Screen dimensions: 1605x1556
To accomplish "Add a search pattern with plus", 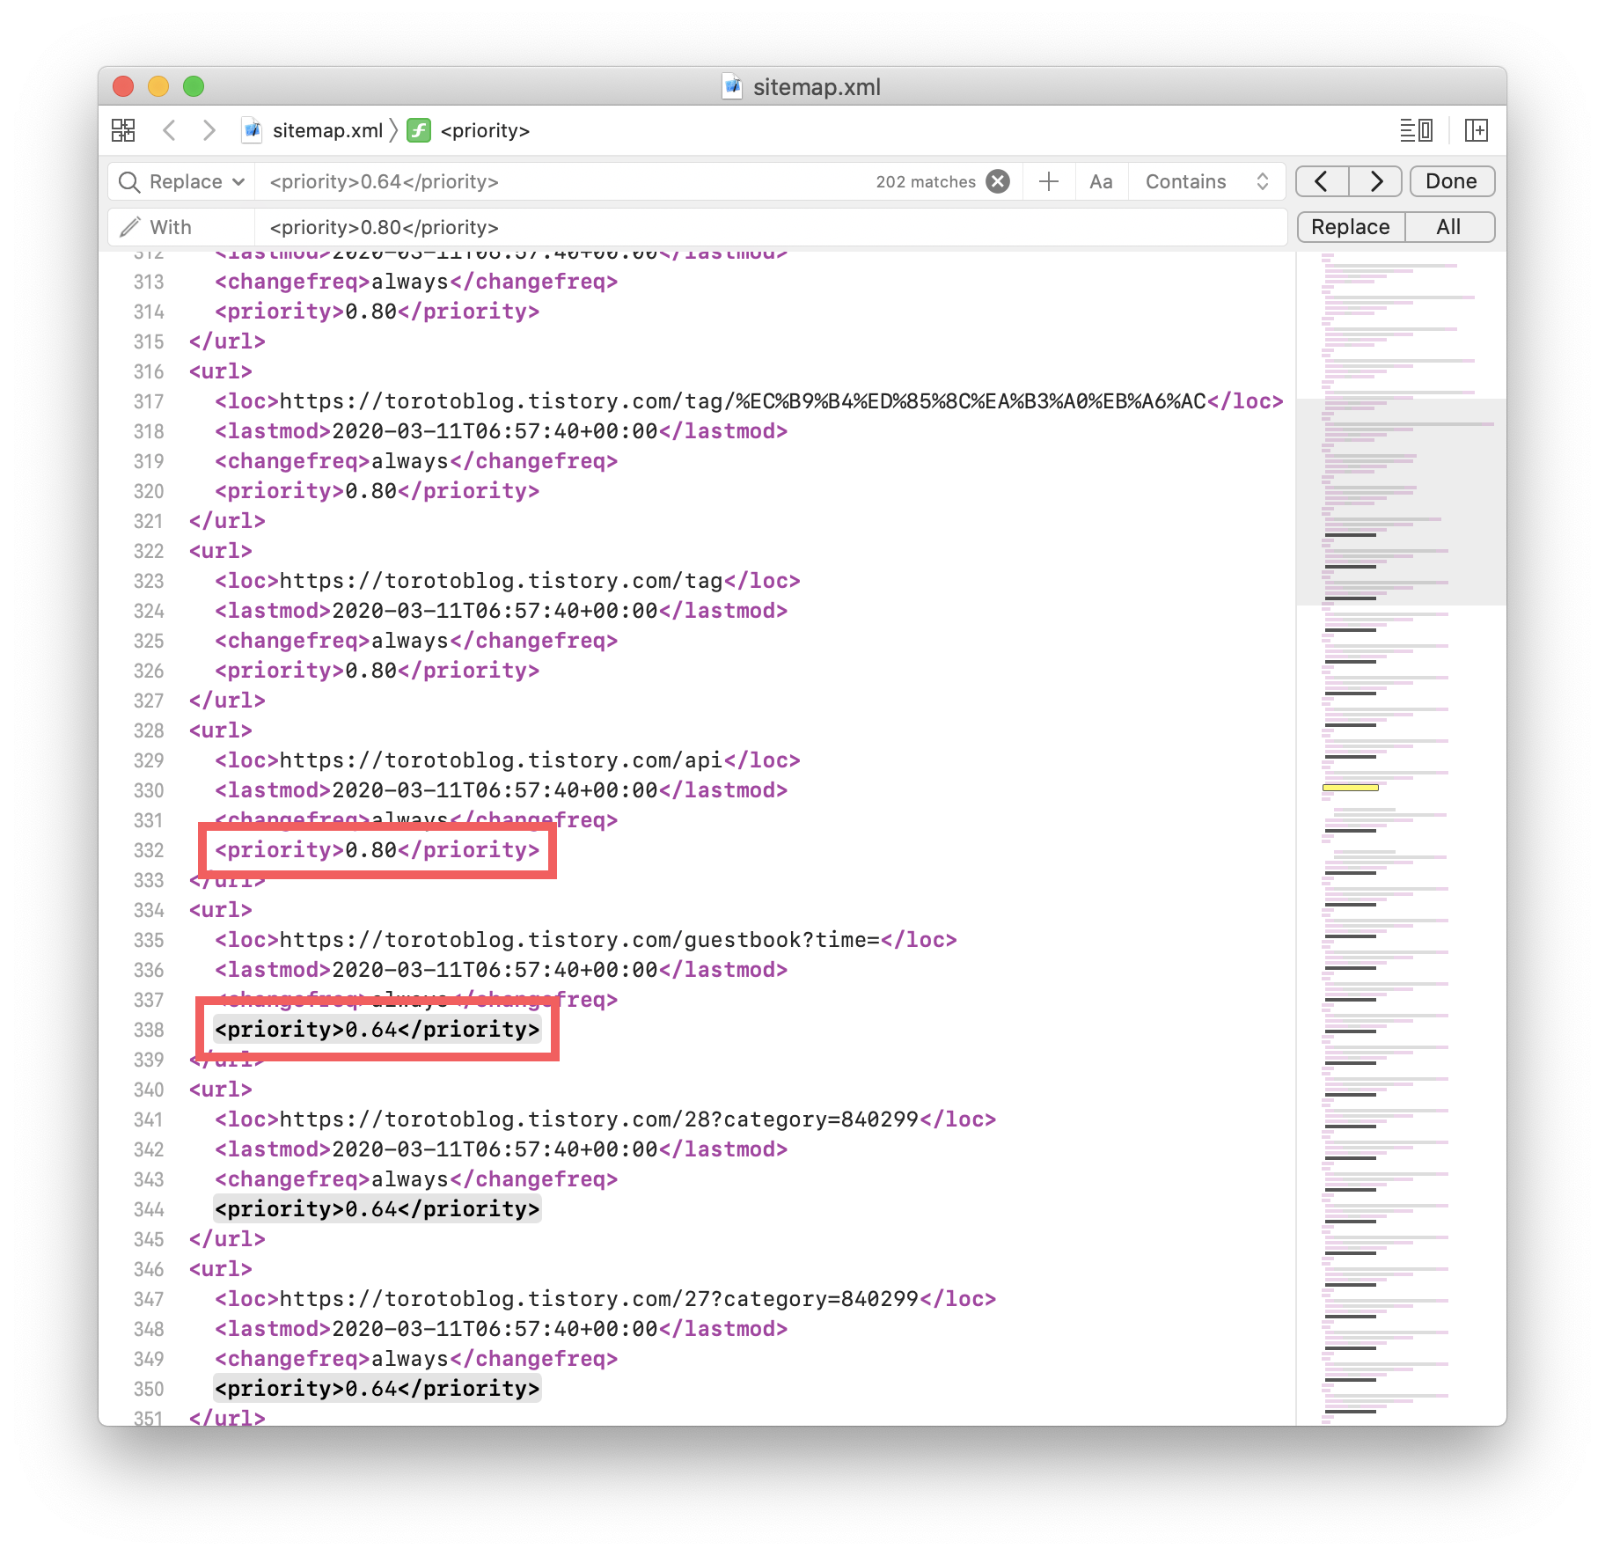I will pos(1049,181).
